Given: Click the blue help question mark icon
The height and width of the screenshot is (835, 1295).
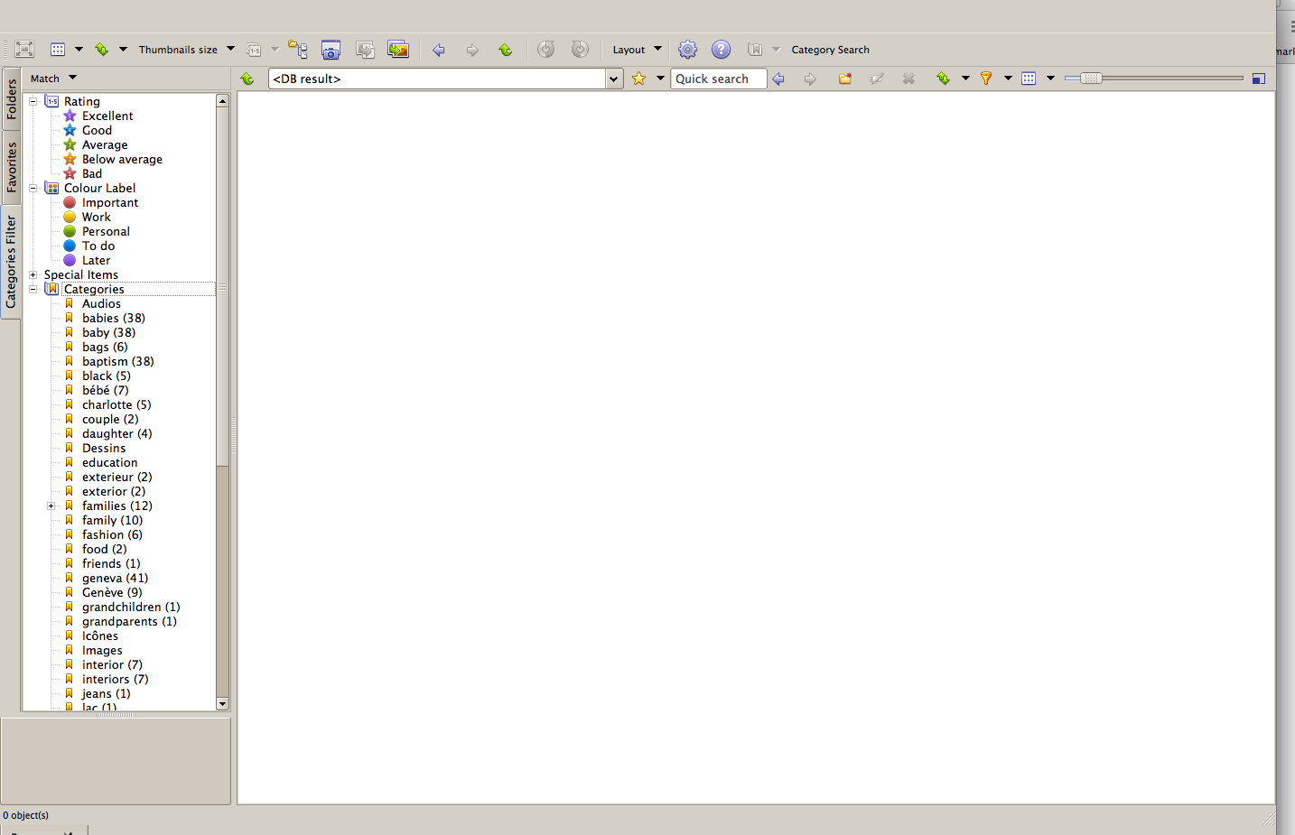Looking at the screenshot, I should click(721, 50).
